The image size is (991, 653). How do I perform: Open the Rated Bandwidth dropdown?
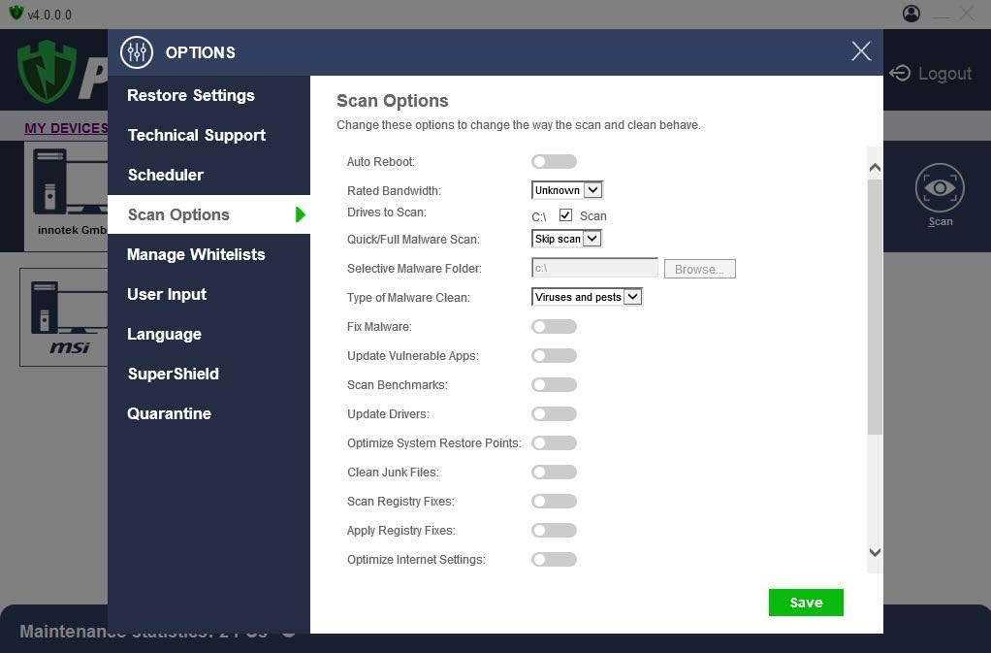point(567,190)
